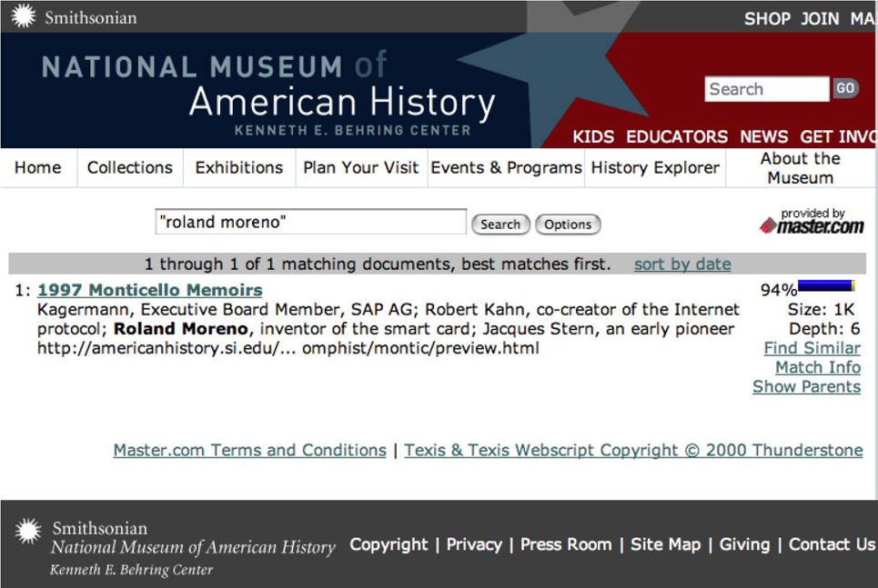This screenshot has height=588, width=878.
Task: Click into the "roland moreno" query field
Action: [x=311, y=222]
